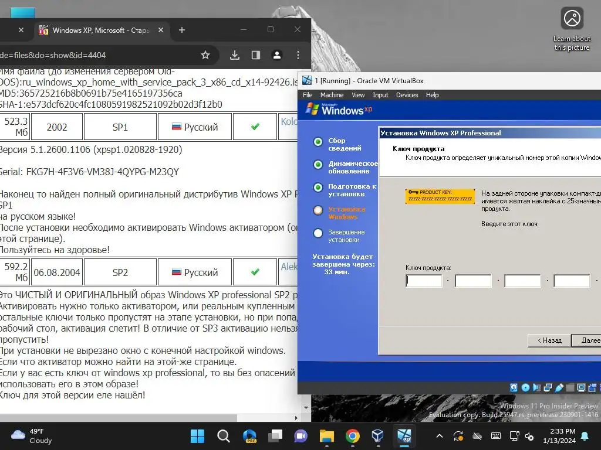Launch Edge Preview from taskbar

coord(249,436)
